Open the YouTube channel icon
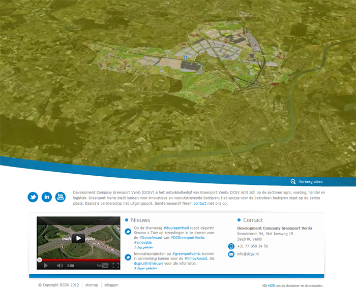 pyautogui.click(x=61, y=197)
